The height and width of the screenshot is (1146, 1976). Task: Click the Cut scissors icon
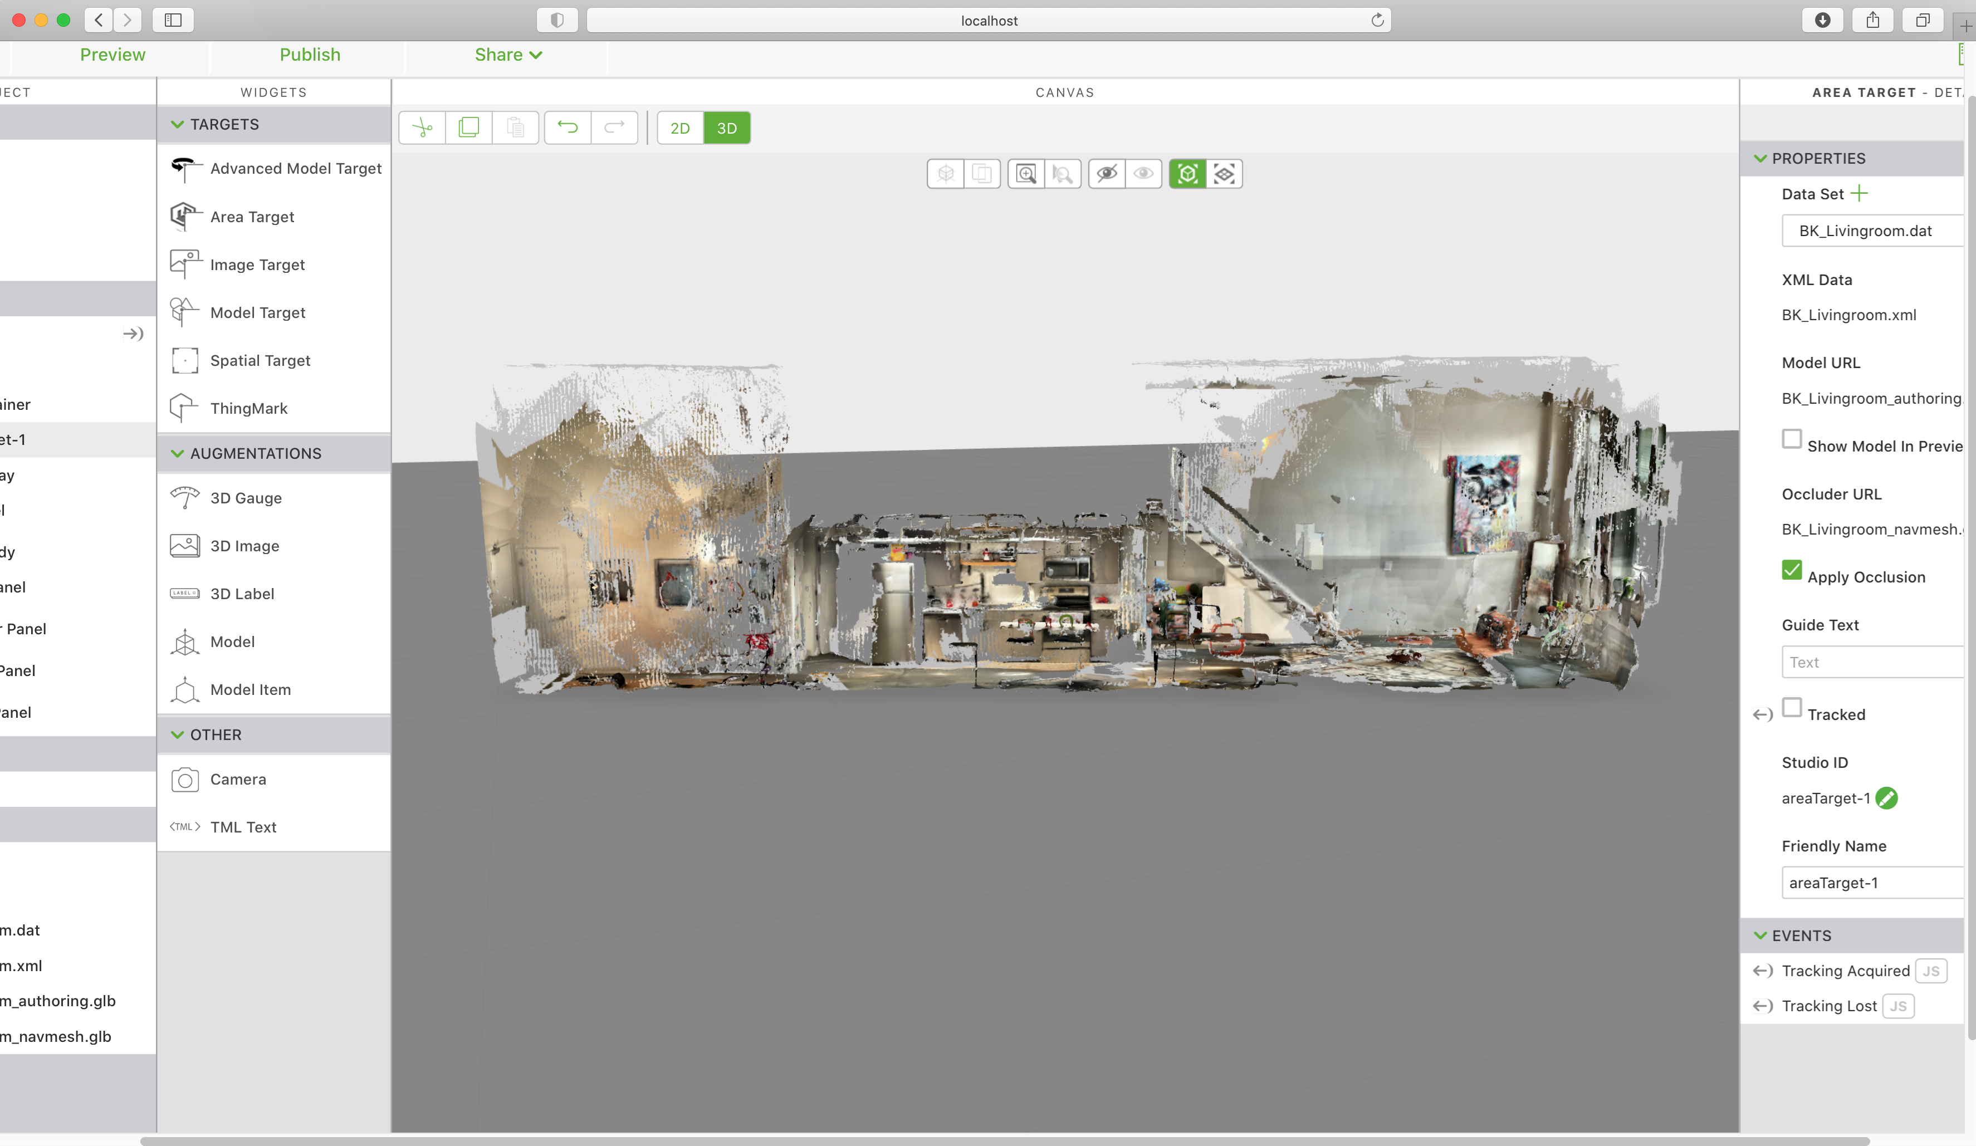422,128
